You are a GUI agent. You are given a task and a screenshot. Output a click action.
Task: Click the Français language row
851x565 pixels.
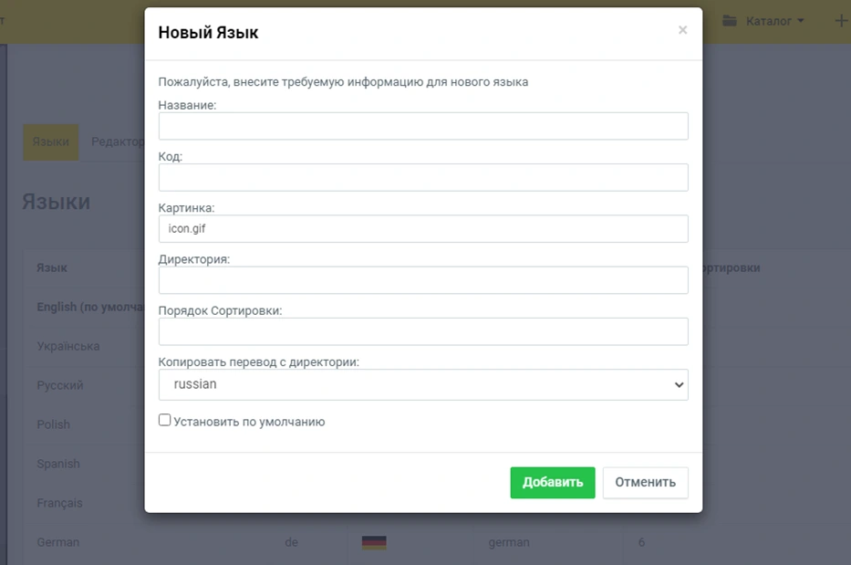point(59,503)
